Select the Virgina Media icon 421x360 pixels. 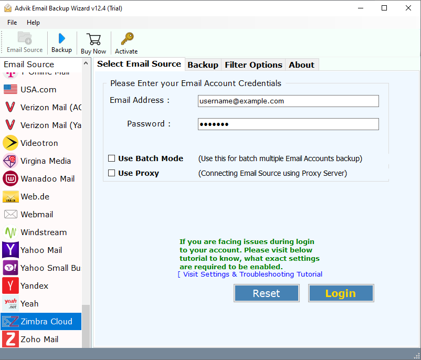coord(10,161)
